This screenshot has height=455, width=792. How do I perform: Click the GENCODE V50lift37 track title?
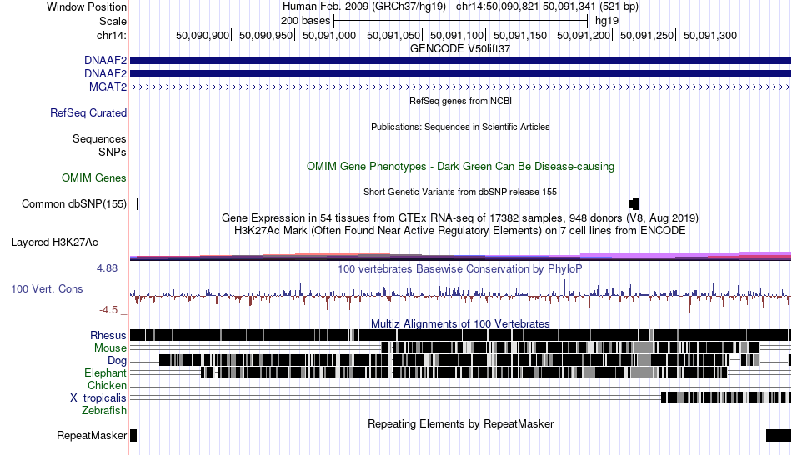[460, 49]
